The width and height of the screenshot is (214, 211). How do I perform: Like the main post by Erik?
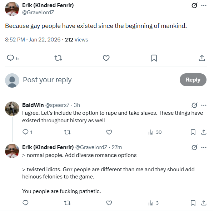pyautogui.click(x=106, y=58)
